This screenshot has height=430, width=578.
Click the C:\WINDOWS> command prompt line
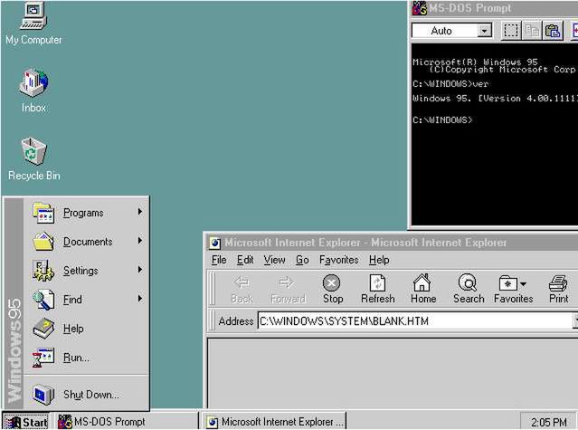pyautogui.click(x=442, y=119)
